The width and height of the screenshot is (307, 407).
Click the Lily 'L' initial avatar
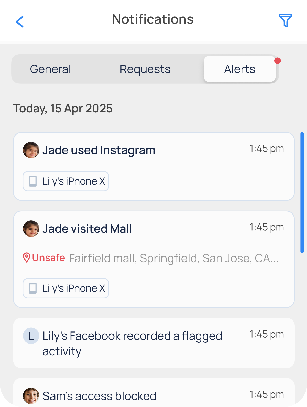31,336
